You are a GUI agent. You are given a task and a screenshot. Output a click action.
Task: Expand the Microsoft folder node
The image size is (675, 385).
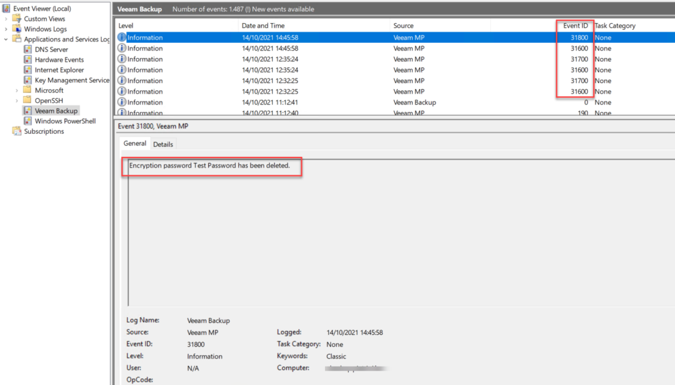pos(17,90)
